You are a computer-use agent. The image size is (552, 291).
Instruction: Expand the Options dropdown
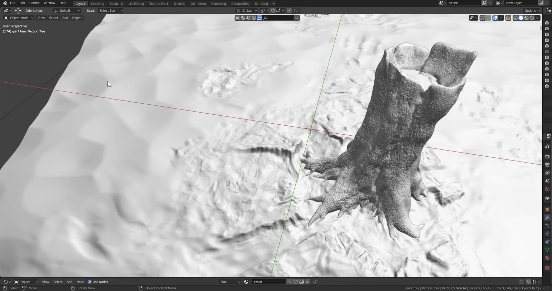[532, 11]
